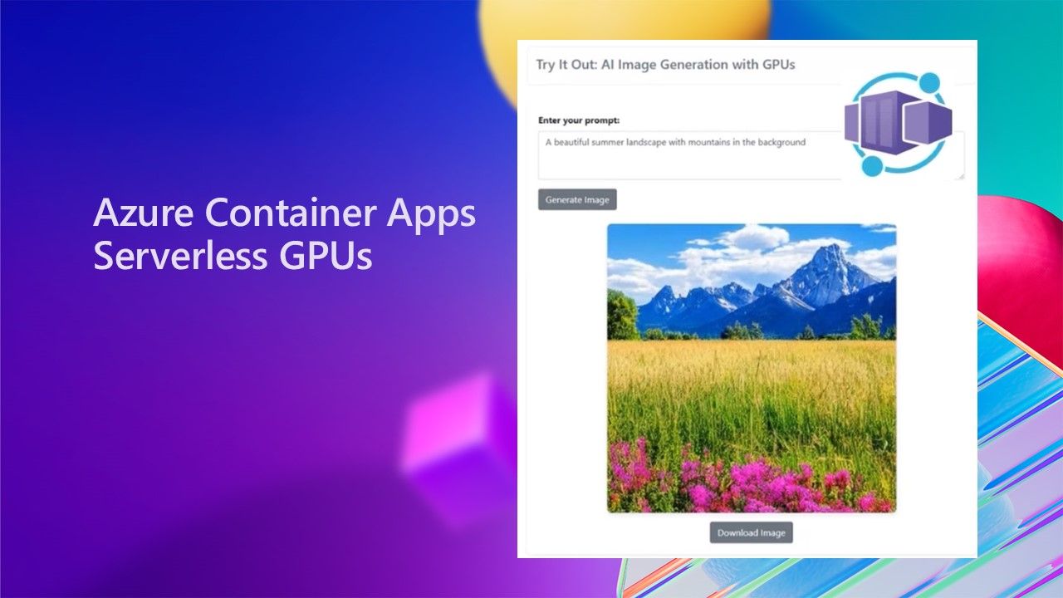Image resolution: width=1063 pixels, height=598 pixels.
Task: Click the 'Try It Out' heading
Action: (x=666, y=64)
